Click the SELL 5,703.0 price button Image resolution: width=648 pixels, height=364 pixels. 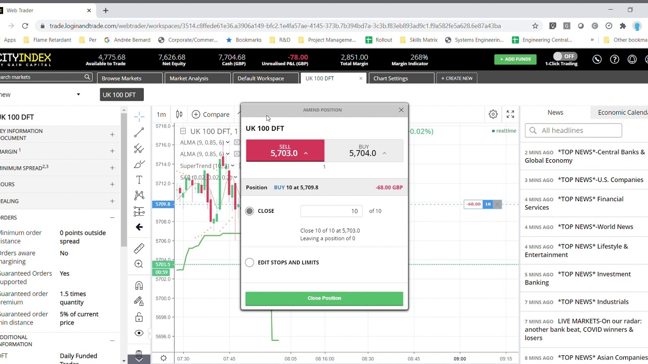[285, 150]
